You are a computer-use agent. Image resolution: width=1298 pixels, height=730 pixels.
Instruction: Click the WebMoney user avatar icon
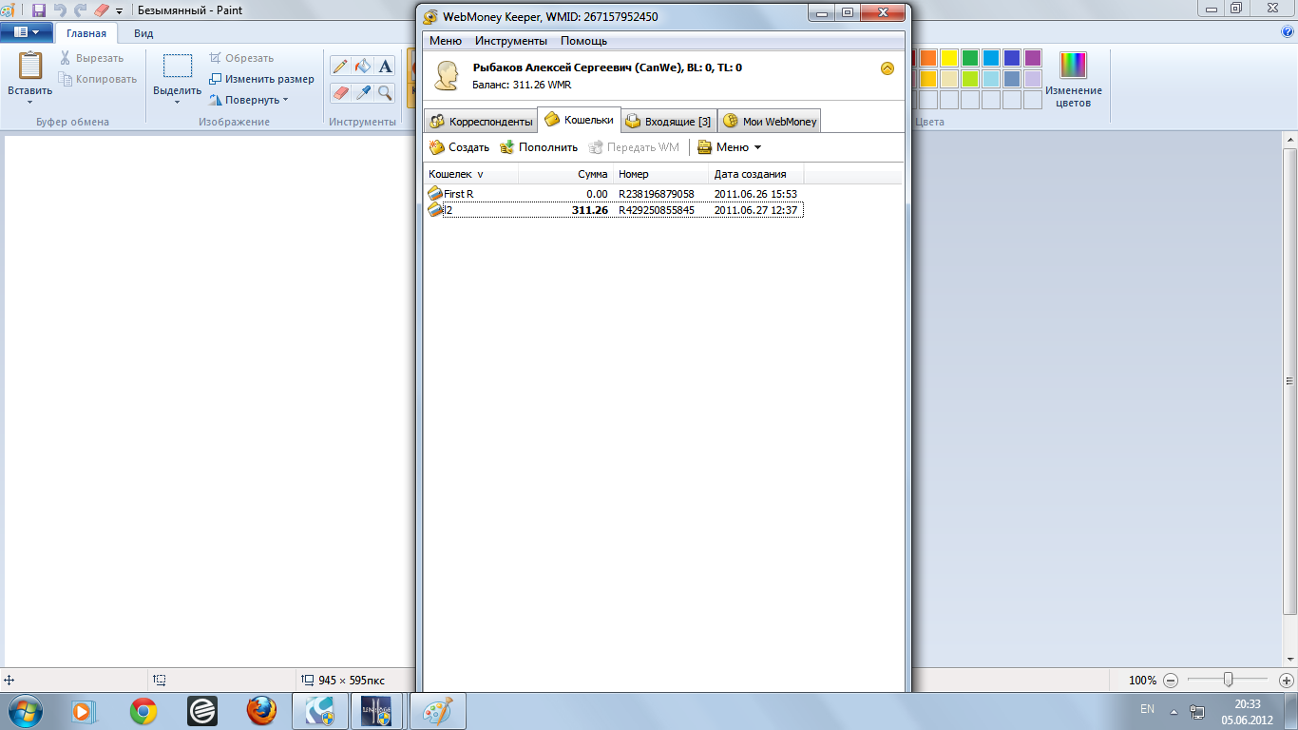[447, 75]
